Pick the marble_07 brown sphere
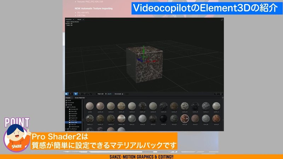 (x=174, y=106)
